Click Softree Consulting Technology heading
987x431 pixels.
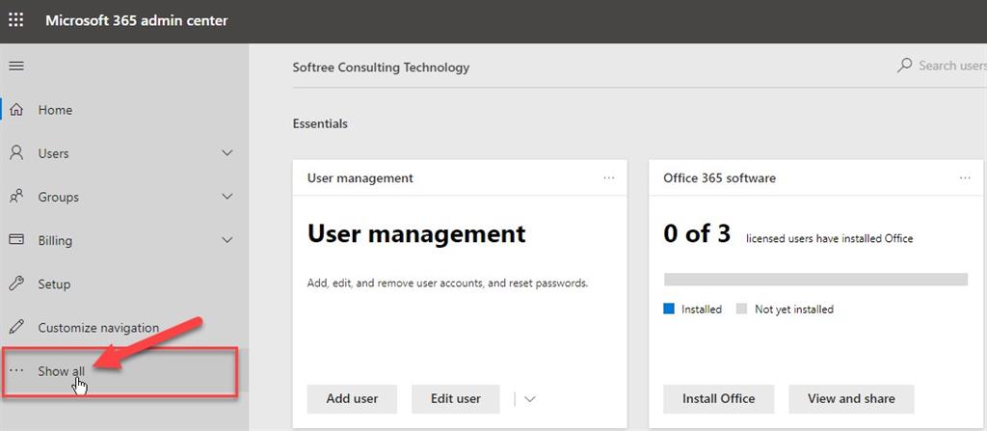(x=381, y=67)
